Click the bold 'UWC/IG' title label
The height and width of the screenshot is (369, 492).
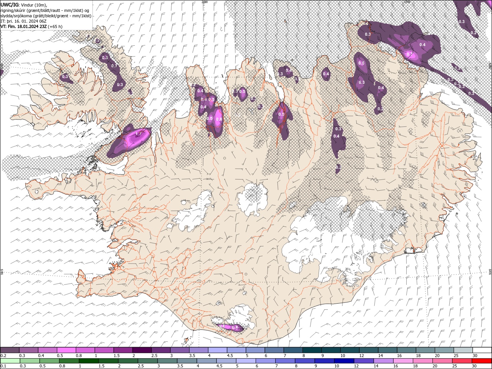[9, 5]
